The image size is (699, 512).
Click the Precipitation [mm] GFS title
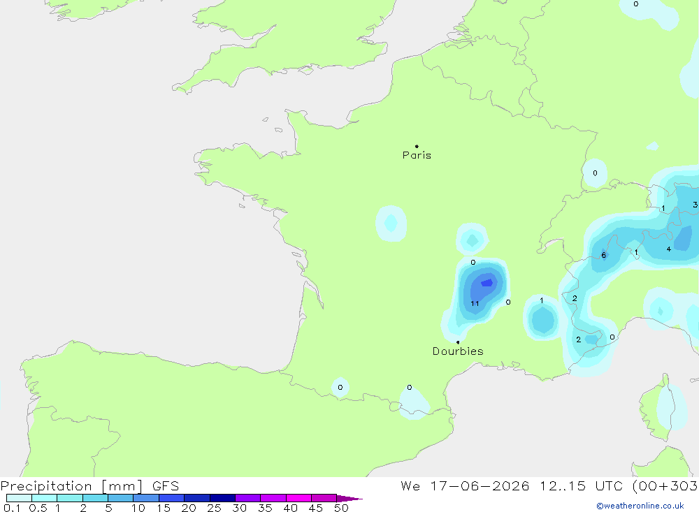89,486
